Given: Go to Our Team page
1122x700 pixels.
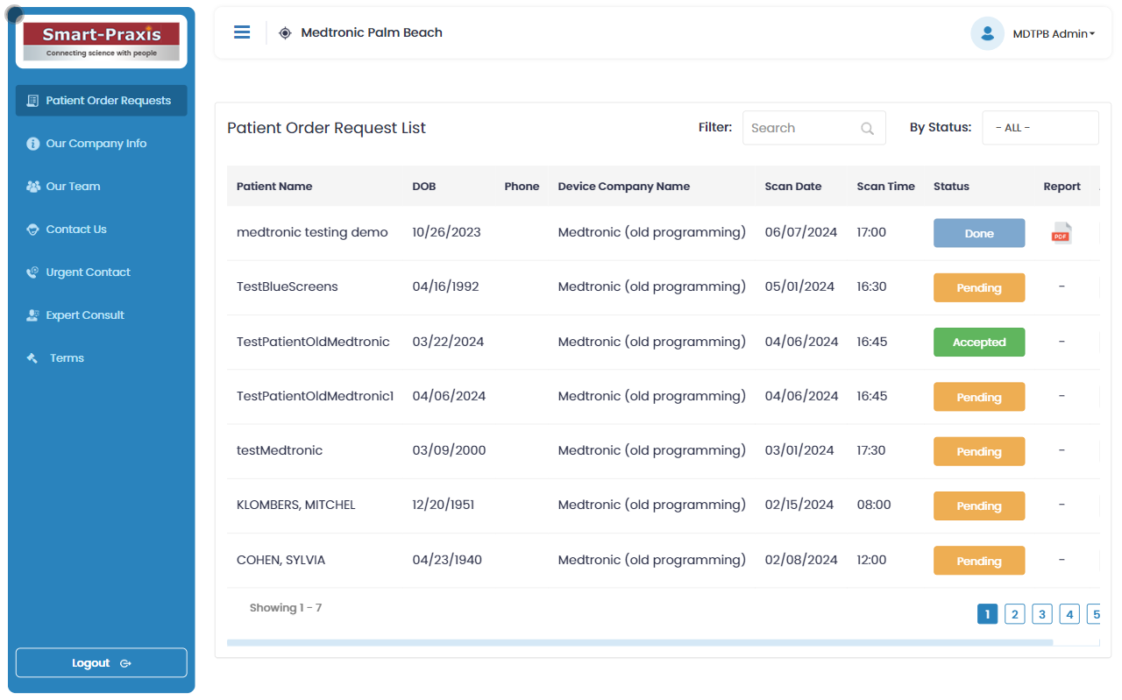Looking at the screenshot, I should pos(73,187).
